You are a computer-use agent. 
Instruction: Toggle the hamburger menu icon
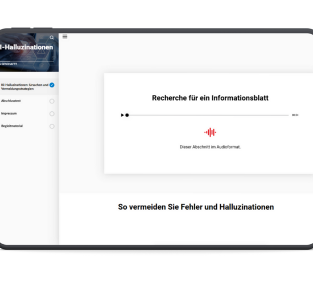65,36
